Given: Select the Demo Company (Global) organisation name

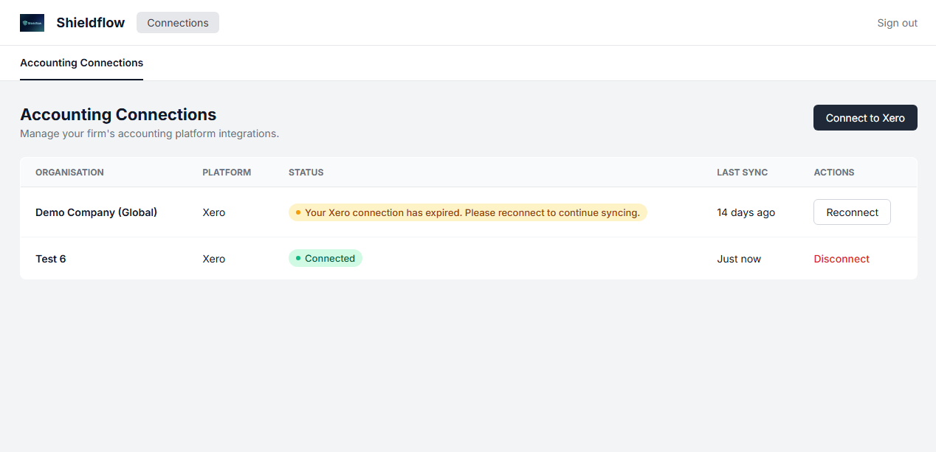Looking at the screenshot, I should [x=97, y=212].
